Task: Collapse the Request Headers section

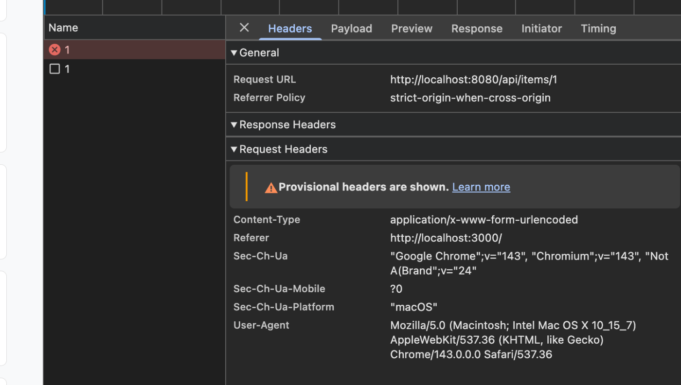Action: pyautogui.click(x=234, y=149)
